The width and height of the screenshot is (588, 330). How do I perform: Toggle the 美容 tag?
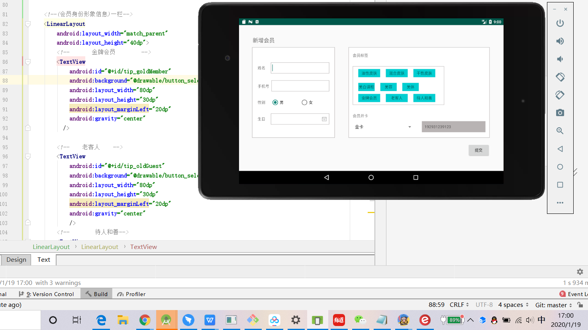[x=388, y=87]
